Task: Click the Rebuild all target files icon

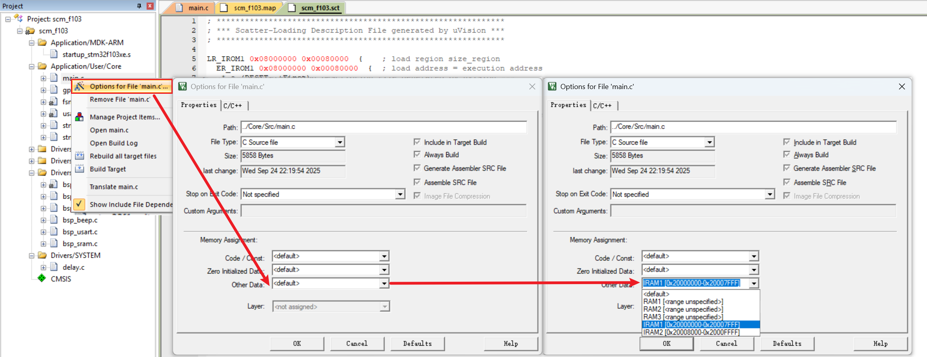Action: pyautogui.click(x=80, y=156)
